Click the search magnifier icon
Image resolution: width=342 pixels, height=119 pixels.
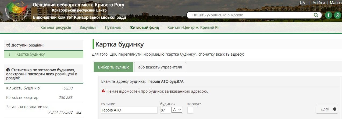[x=316, y=15]
